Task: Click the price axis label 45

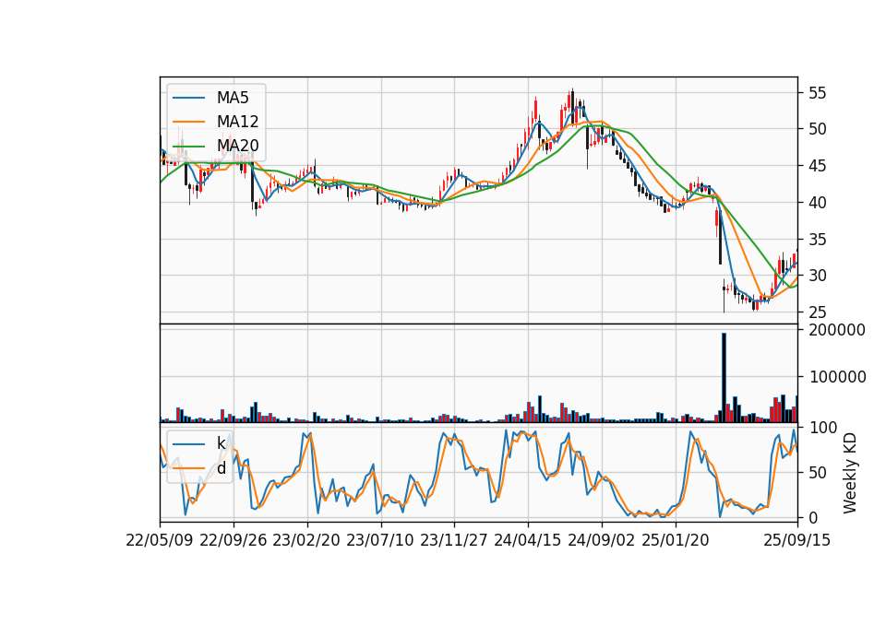Action: point(817,166)
